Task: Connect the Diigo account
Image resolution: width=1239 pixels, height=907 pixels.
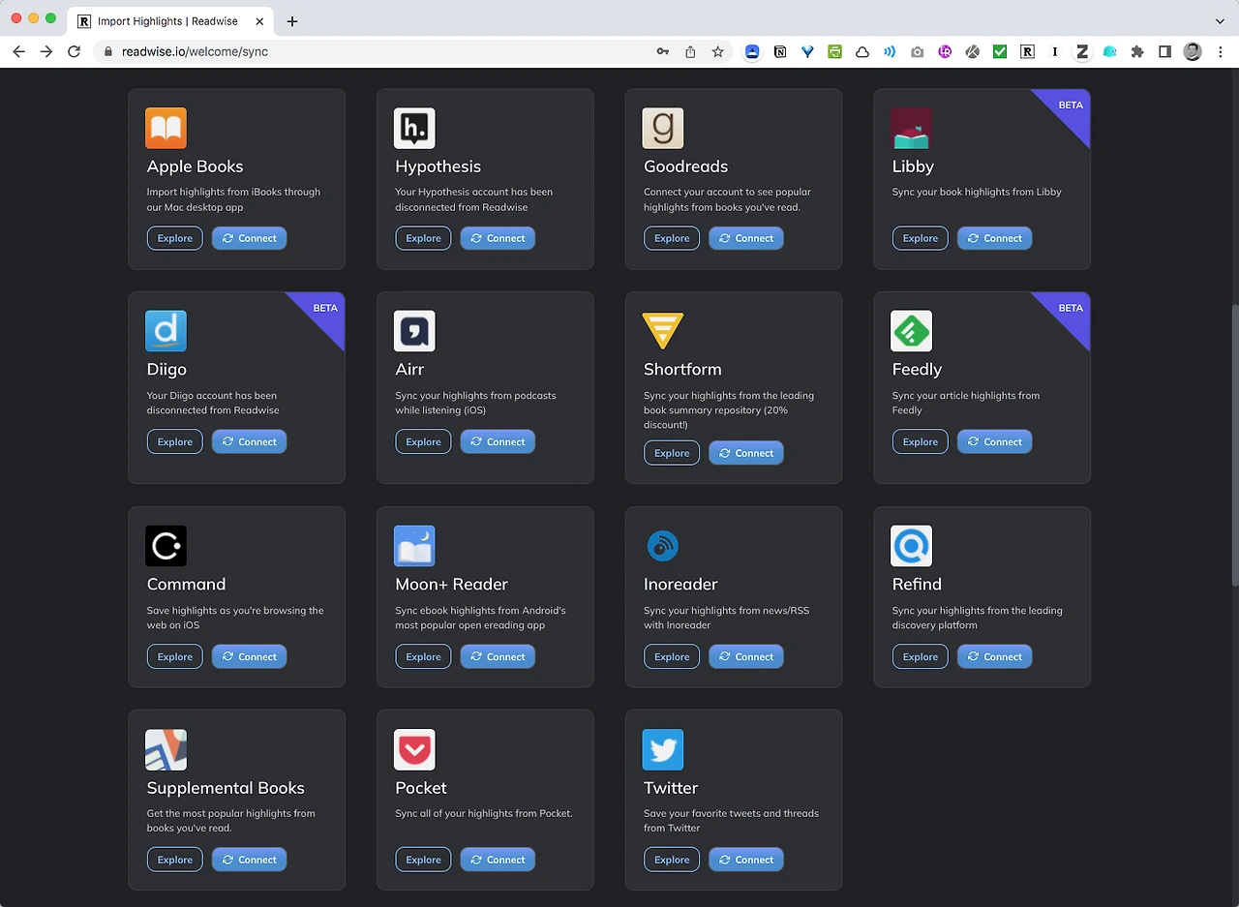Action: pos(250,441)
